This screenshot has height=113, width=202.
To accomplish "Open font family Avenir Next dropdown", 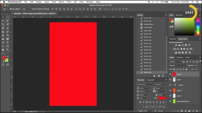I will pos(146,84).
